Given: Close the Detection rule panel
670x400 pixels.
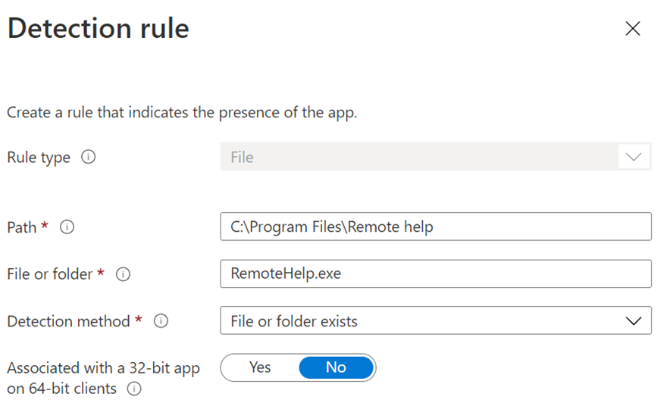Looking at the screenshot, I should click(x=632, y=29).
